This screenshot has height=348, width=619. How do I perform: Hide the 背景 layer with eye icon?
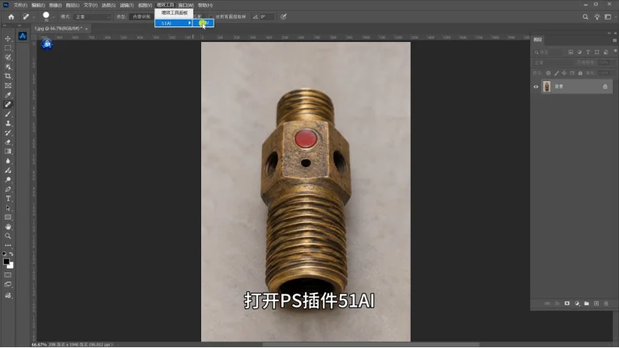(x=536, y=86)
